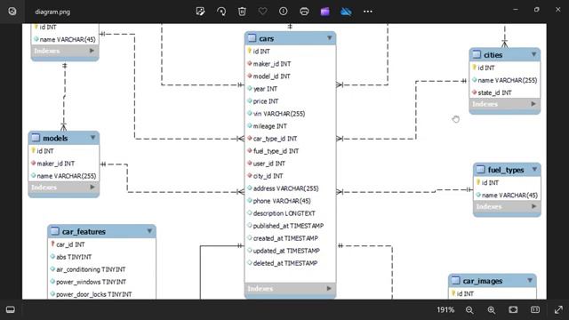569x320 pixels.
Task: Click 'model_id INT' in cars table
Action: click(x=271, y=76)
